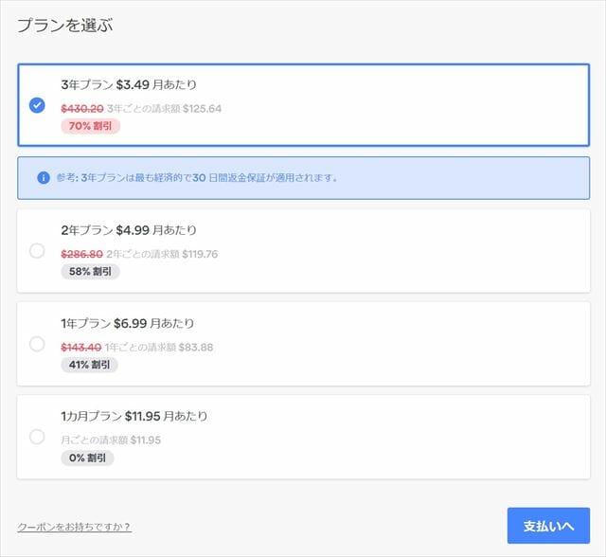This screenshot has height=557, width=606.
Task: Click the 2年プラン $4.99 title text
Action: (x=129, y=230)
